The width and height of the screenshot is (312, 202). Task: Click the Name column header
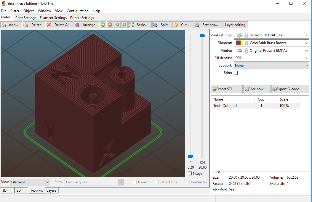point(233,99)
